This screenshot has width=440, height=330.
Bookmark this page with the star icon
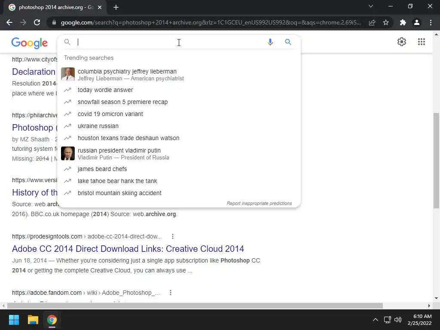386,22
